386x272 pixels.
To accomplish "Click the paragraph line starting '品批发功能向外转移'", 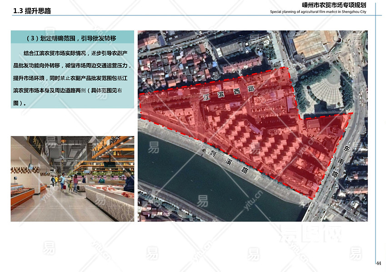I will point(72,66).
